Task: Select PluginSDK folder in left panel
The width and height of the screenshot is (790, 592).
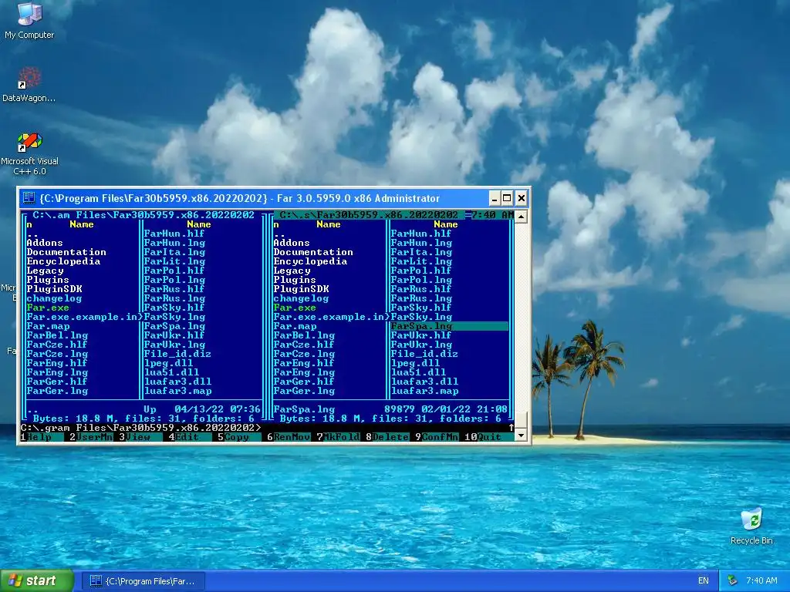Action: coord(54,289)
